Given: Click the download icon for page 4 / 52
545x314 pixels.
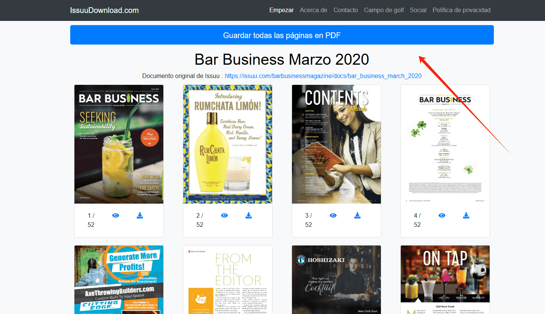Looking at the screenshot, I should [466, 215].
